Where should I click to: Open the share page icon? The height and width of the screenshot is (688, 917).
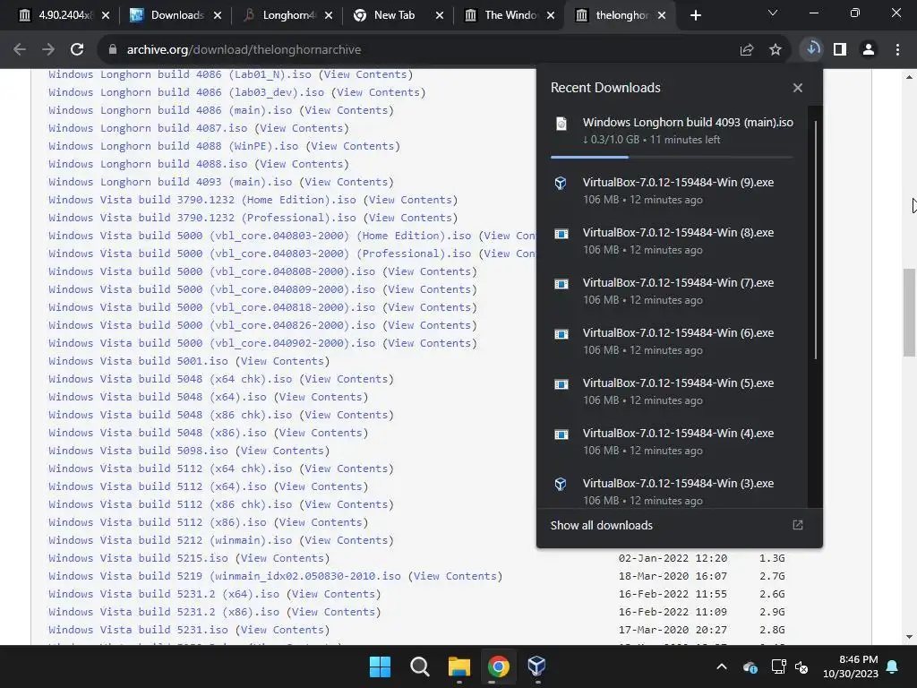click(747, 50)
